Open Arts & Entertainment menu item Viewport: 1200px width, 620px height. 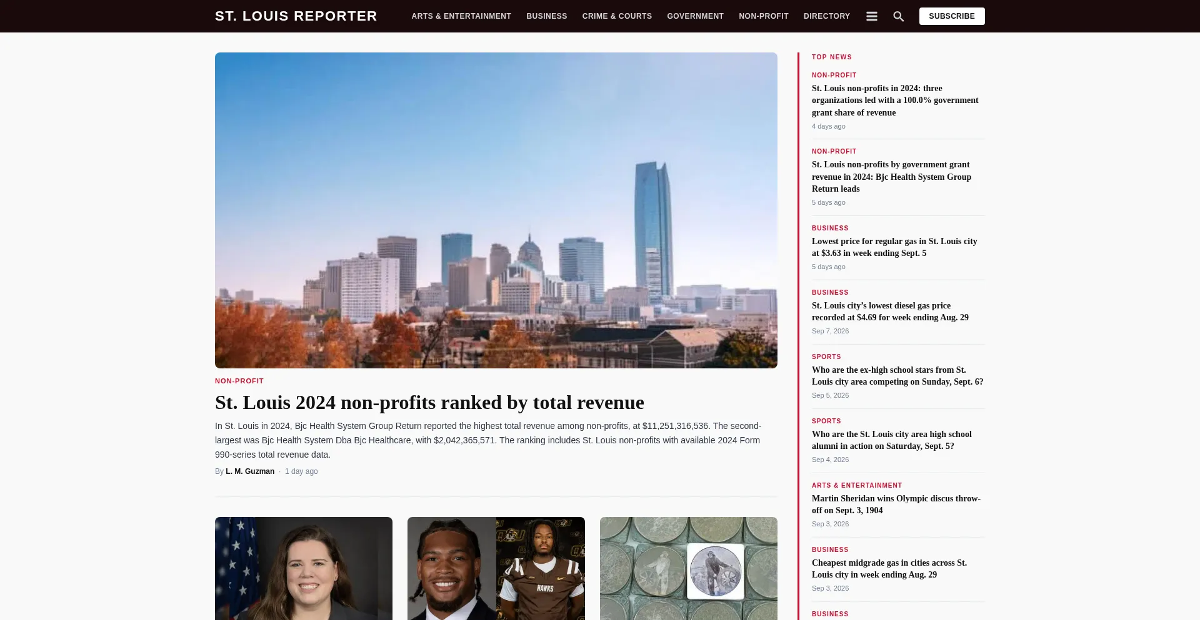[461, 16]
